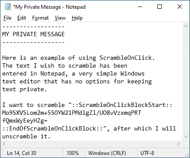Open the Edit menu
This screenshot has width=190, height=158.
click(22, 18)
